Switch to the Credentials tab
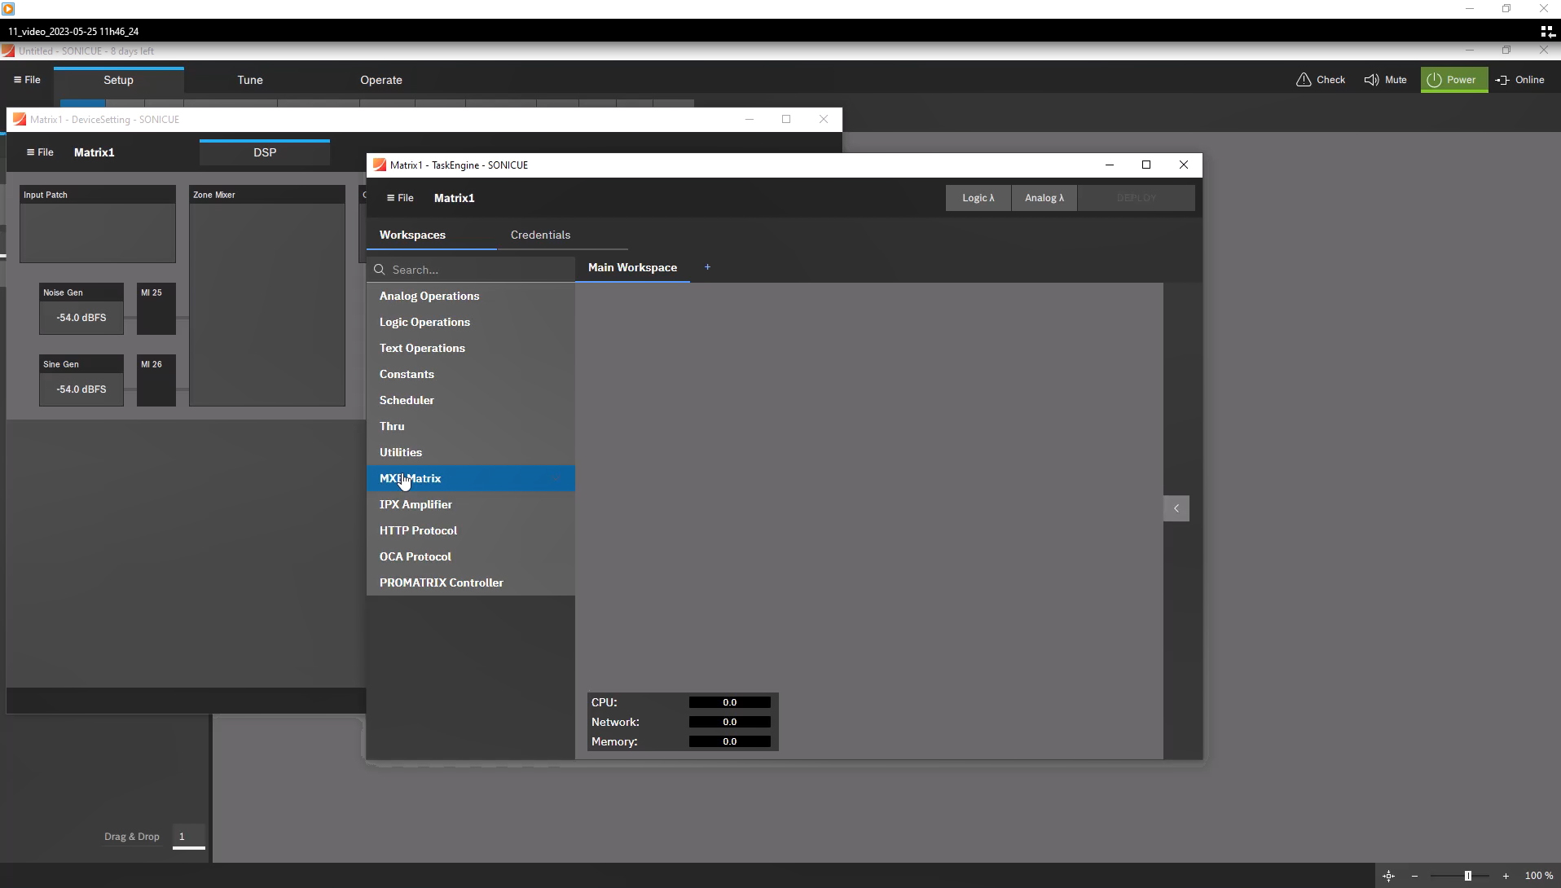The height and width of the screenshot is (888, 1561). [x=540, y=235]
